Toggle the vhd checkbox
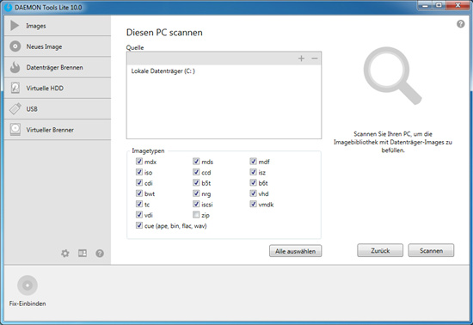The width and height of the screenshot is (473, 325). [253, 193]
